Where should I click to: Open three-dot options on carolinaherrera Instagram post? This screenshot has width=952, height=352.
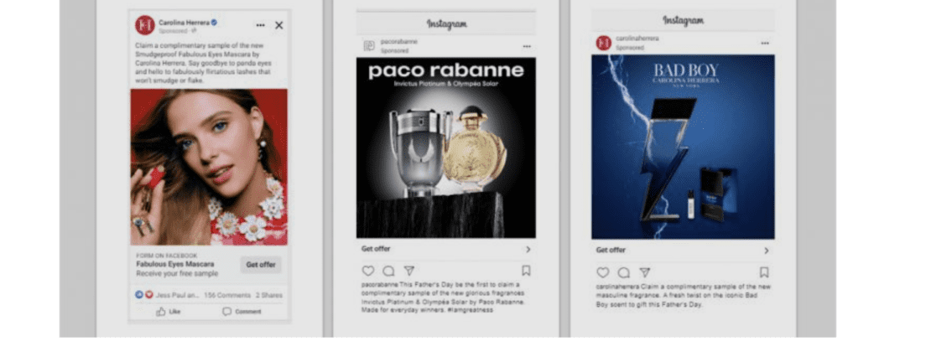(765, 43)
